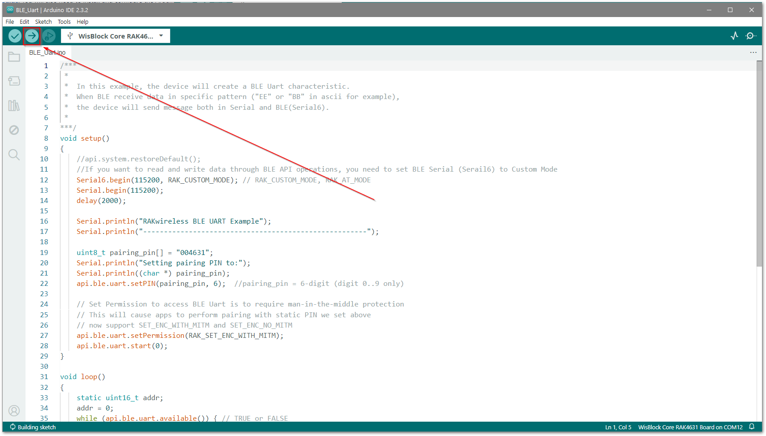This screenshot has height=436, width=766.
Task: Click the Arduino IDE title bar logo
Action: coord(10,10)
